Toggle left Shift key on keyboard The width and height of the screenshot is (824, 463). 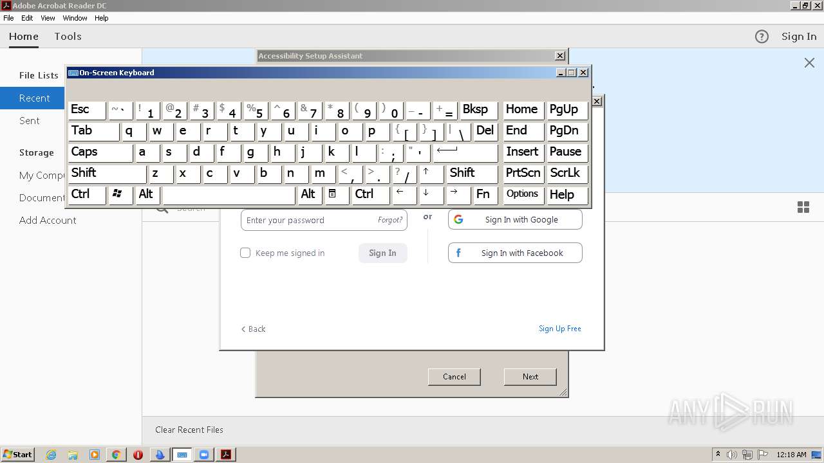click(108, 173)
